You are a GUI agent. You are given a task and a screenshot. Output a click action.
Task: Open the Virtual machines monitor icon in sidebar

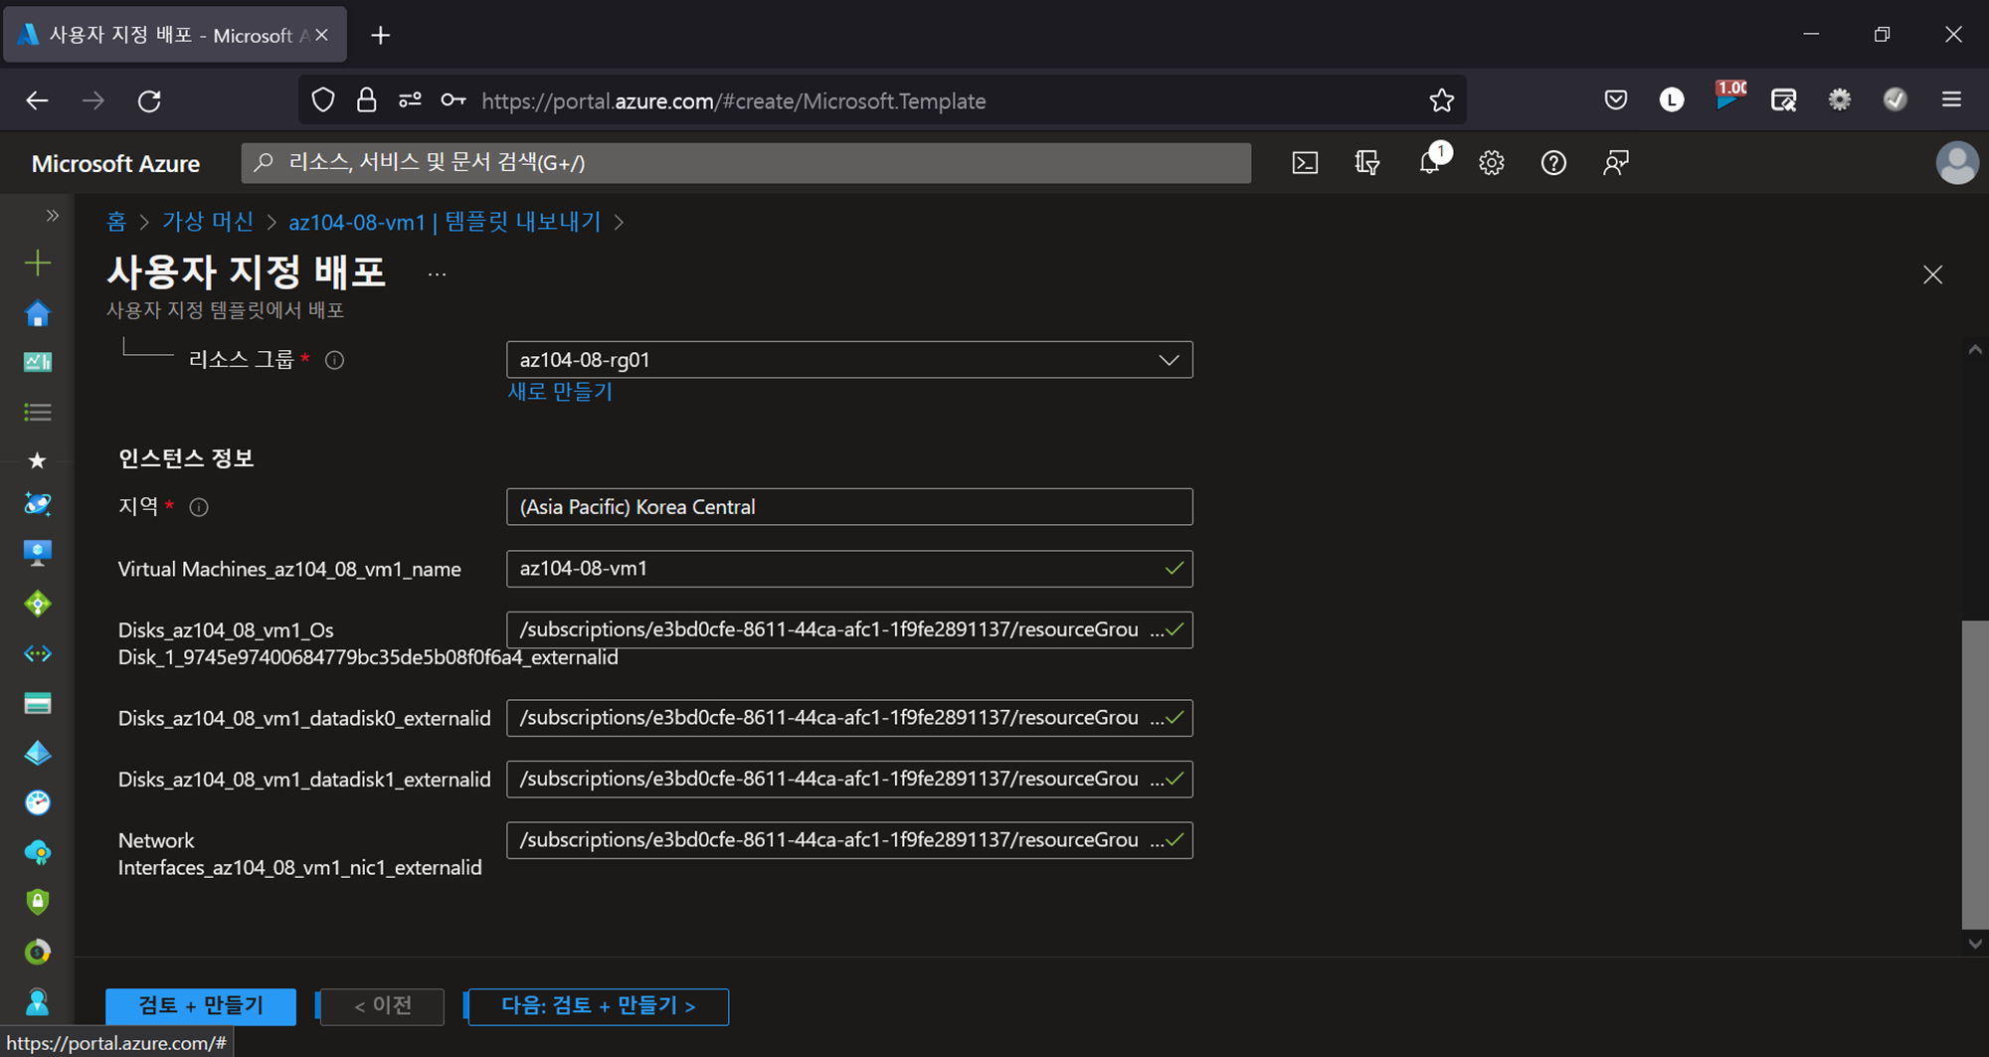38,554
